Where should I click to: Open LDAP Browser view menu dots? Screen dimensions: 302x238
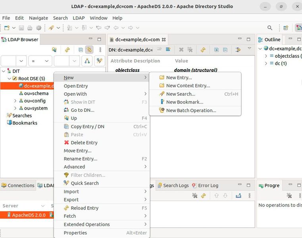pos(100,50)
